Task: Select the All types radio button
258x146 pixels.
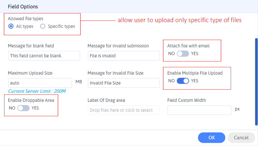Action: point(11,26)
